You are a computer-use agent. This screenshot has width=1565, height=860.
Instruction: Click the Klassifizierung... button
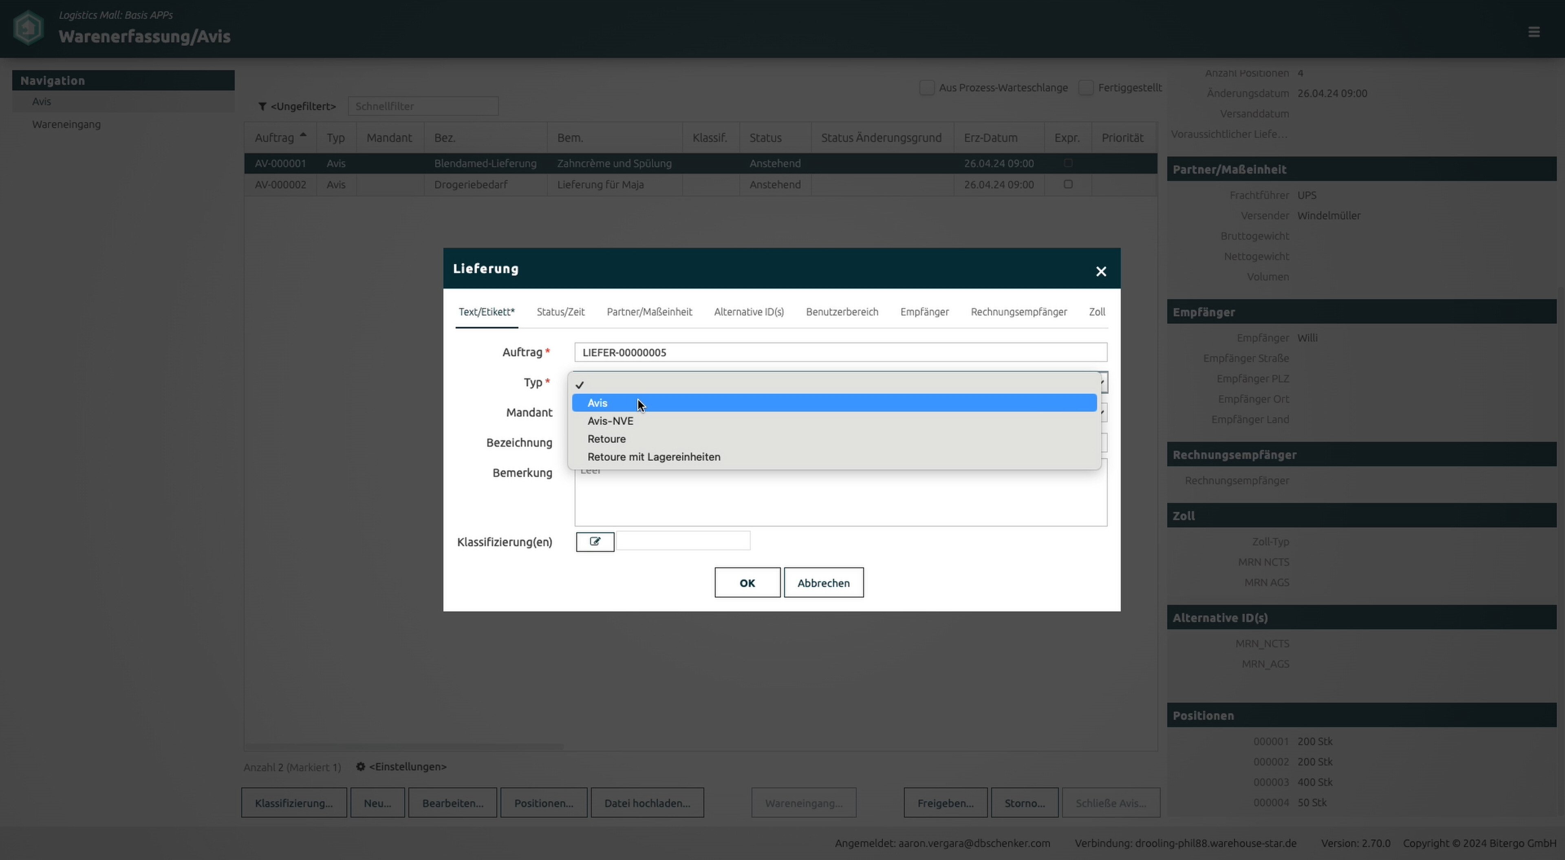click(294, 803)
